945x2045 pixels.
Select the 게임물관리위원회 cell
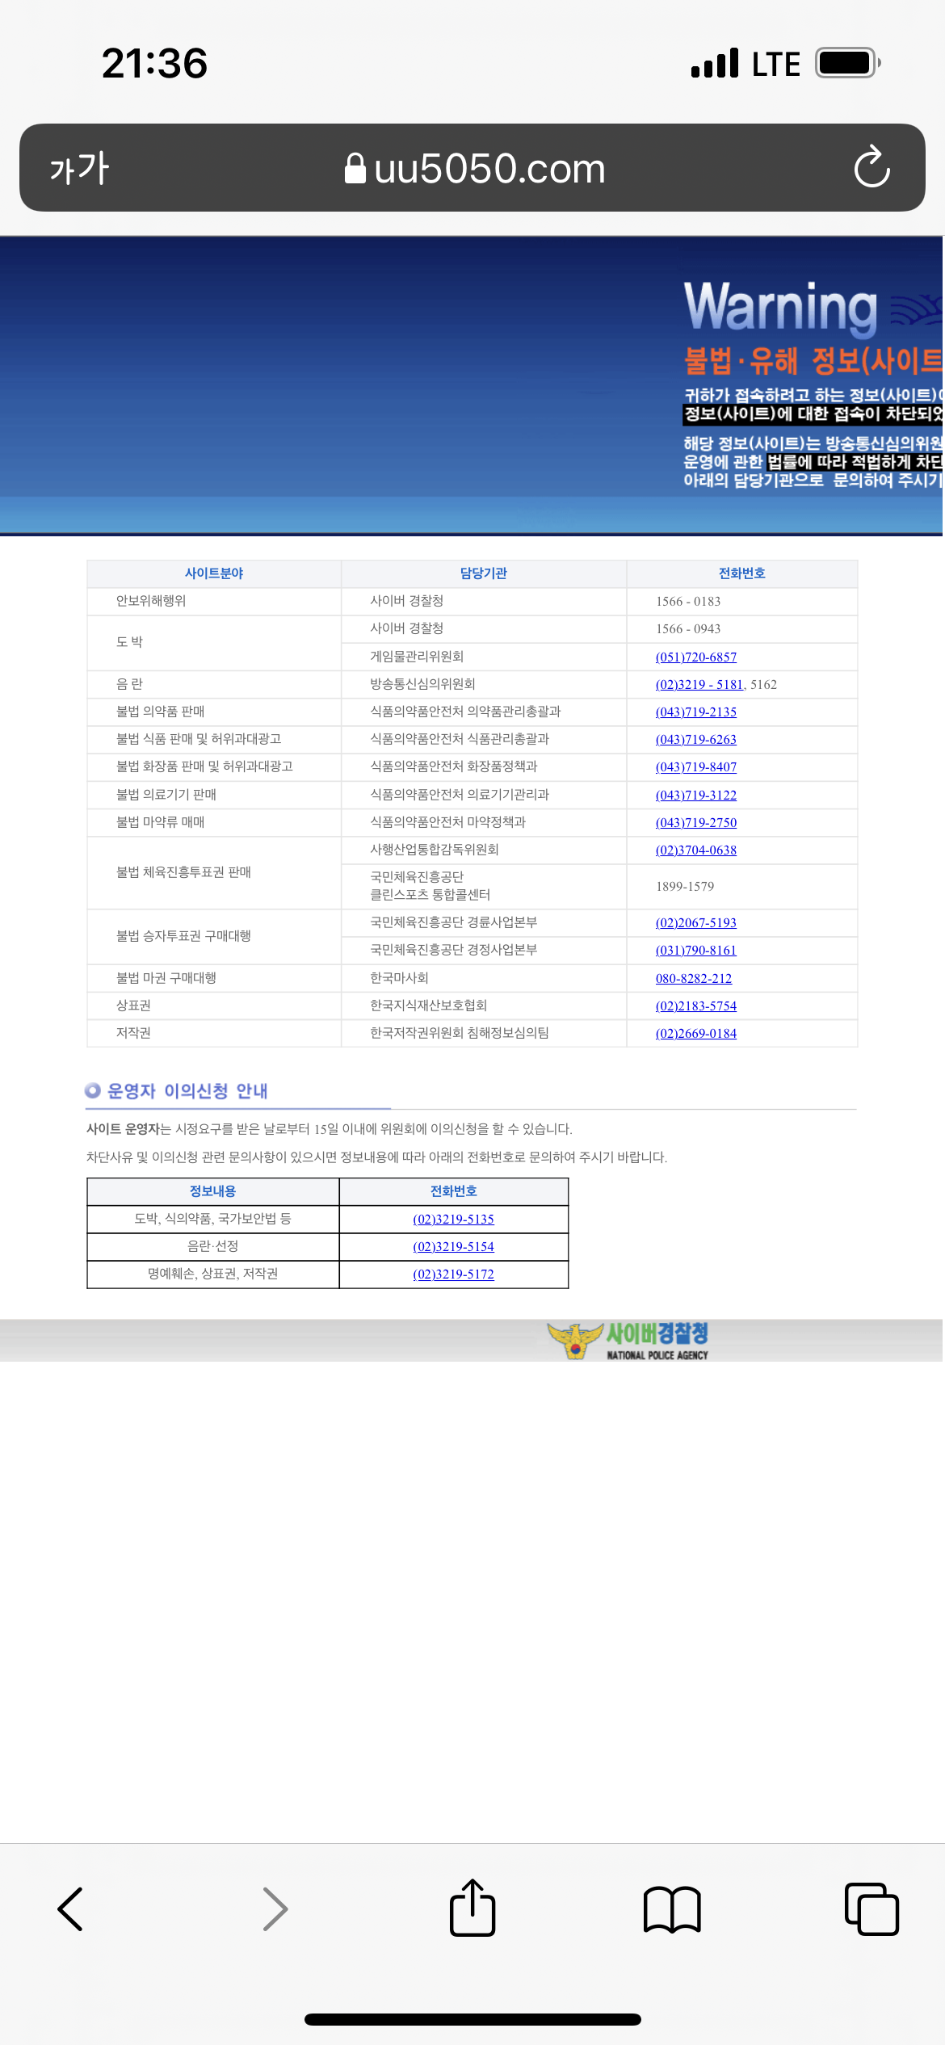tap(484, 657)
